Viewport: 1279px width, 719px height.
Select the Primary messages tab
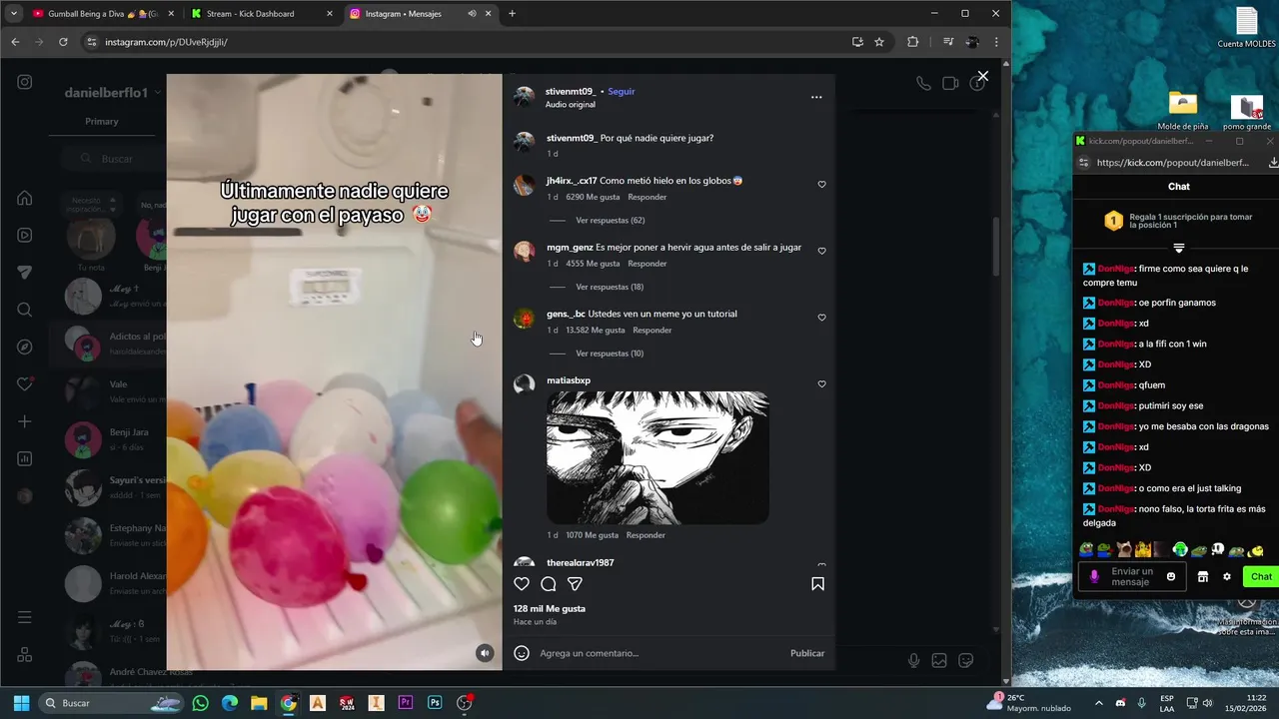(x=102, y=122)
